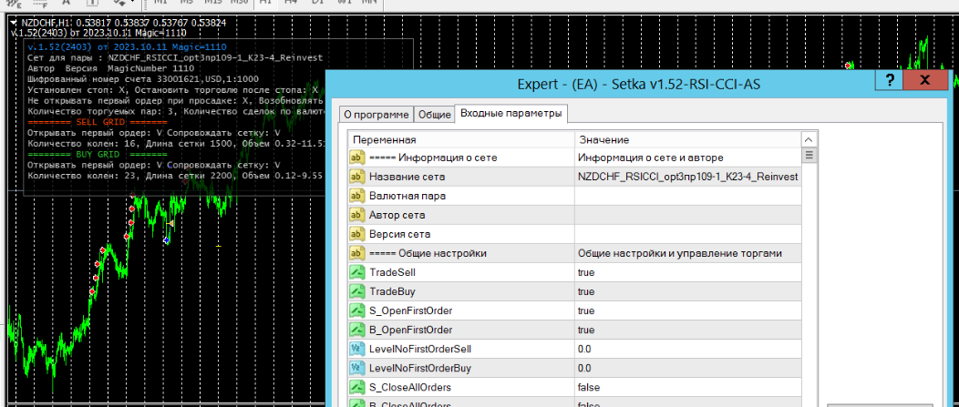The width and height of the screenshot is (959, 407).
Task: Open the question mark help button
Action: pos(888,80)
